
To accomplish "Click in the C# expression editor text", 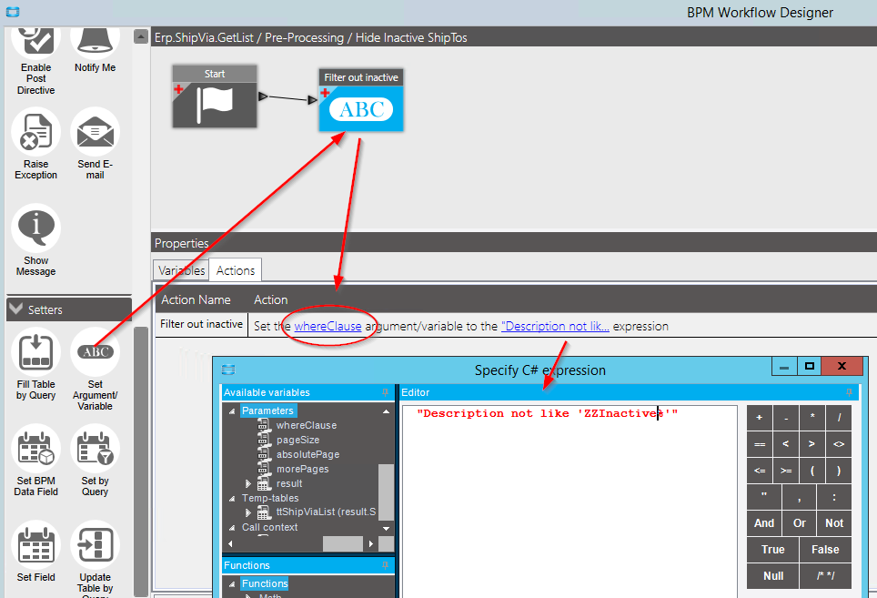I will pos(547,413).
